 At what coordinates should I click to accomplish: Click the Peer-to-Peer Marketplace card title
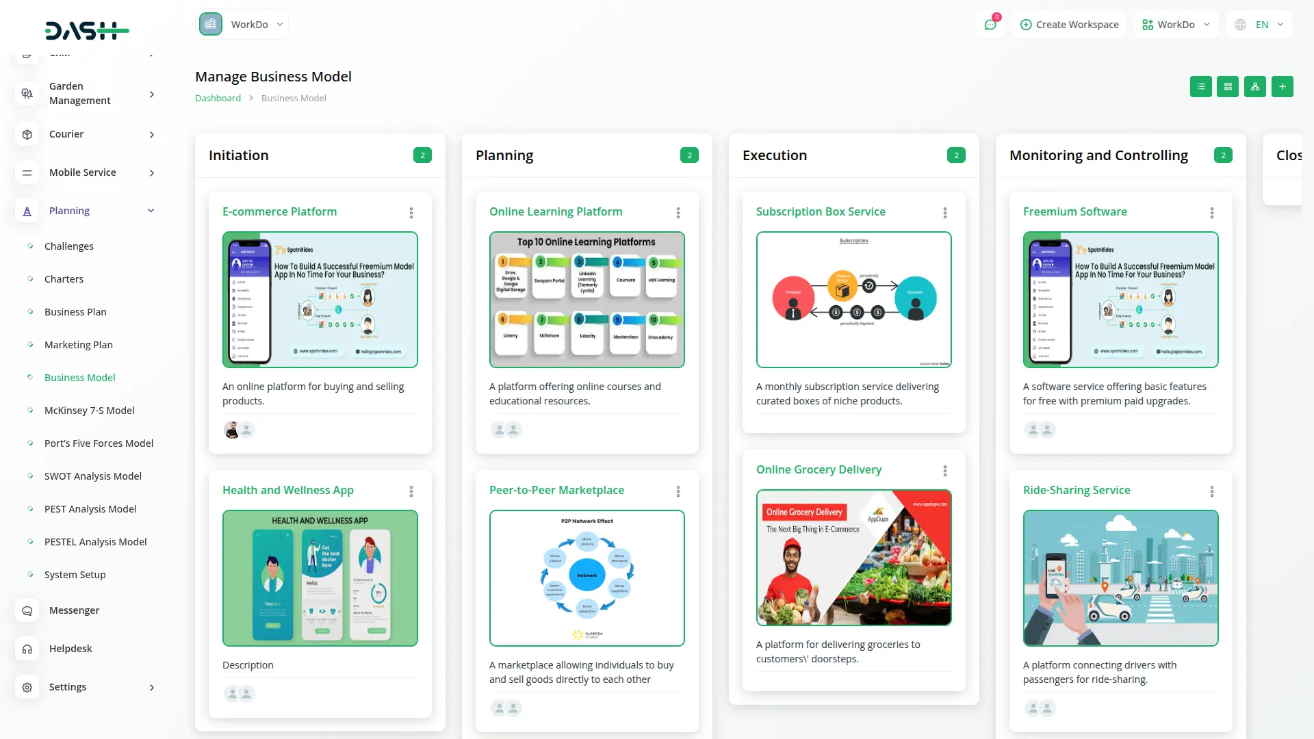point(556,490)
